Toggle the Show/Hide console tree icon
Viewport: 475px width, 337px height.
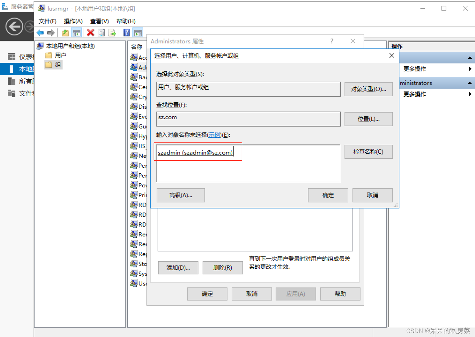[76, 33]
